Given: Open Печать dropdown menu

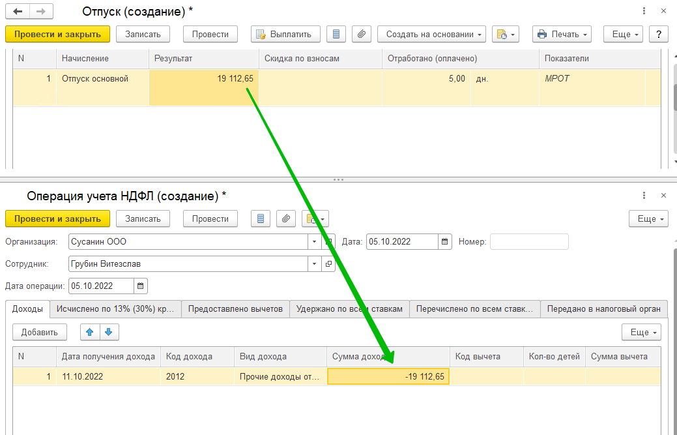Looking at the screenshot, I should pyautogui.click(x=561, y=34).
